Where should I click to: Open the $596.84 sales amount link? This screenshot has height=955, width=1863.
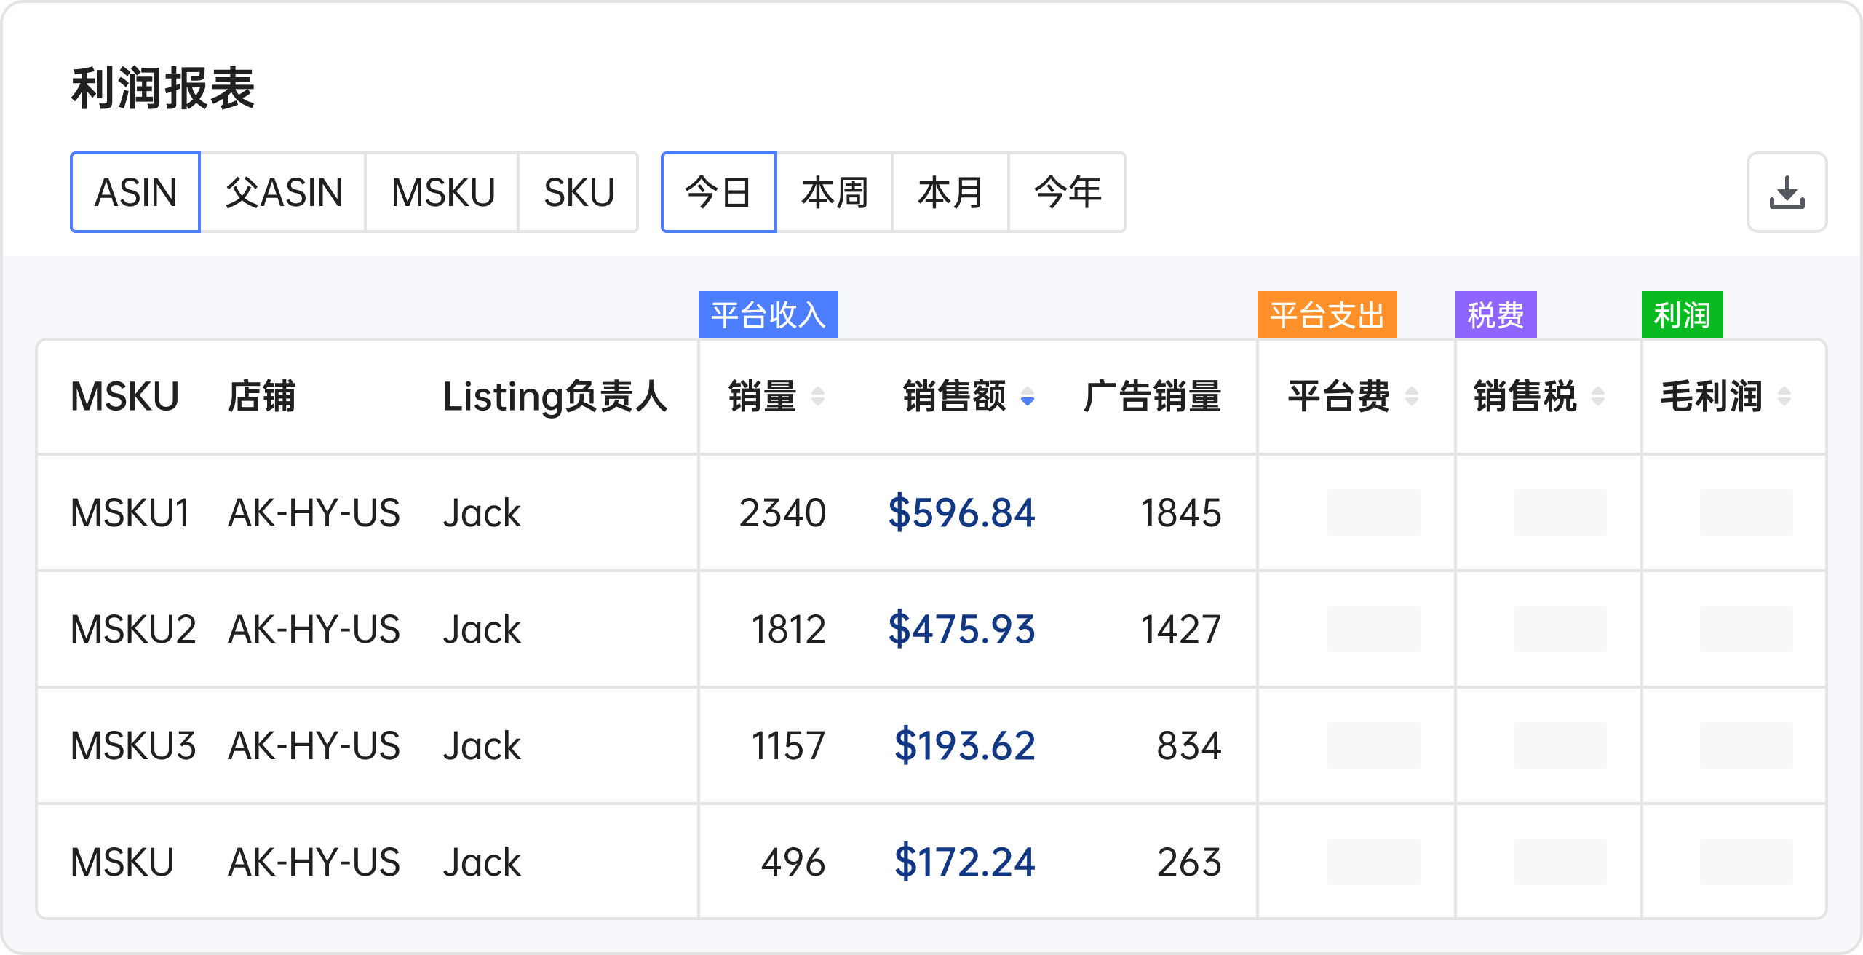coord(961,512)
